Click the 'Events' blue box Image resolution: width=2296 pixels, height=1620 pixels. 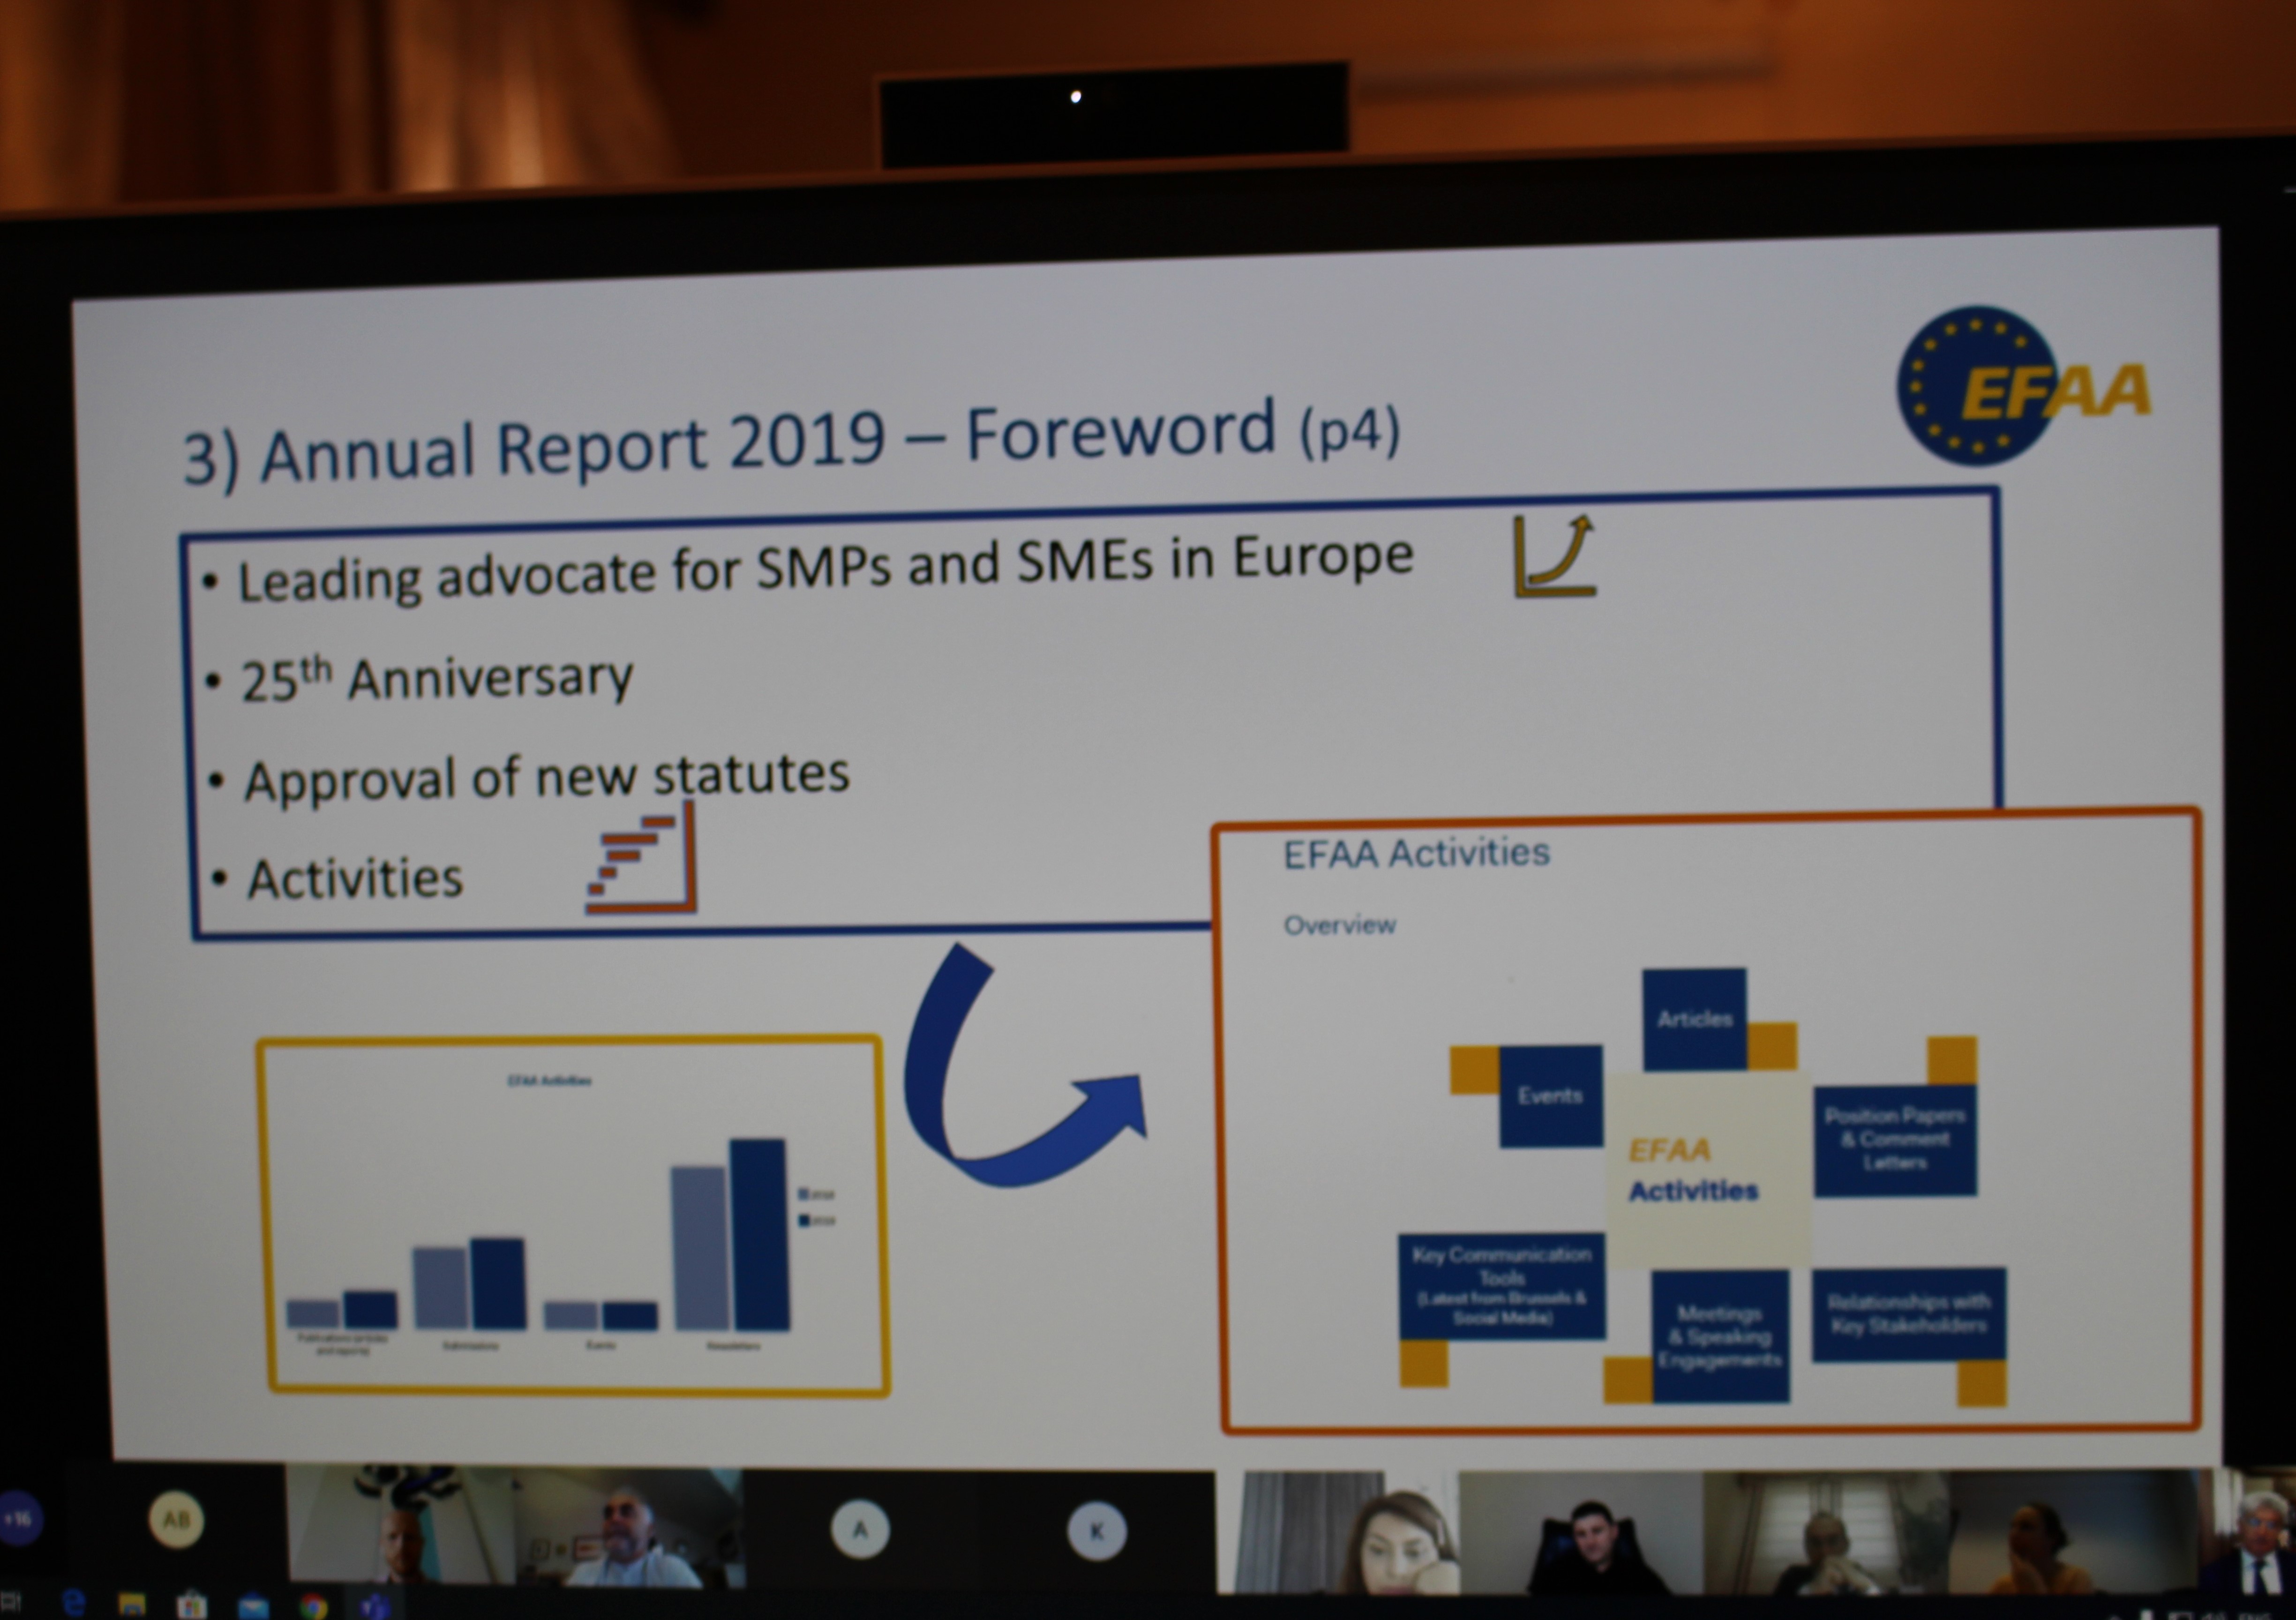click(x=1550, y=1096)
